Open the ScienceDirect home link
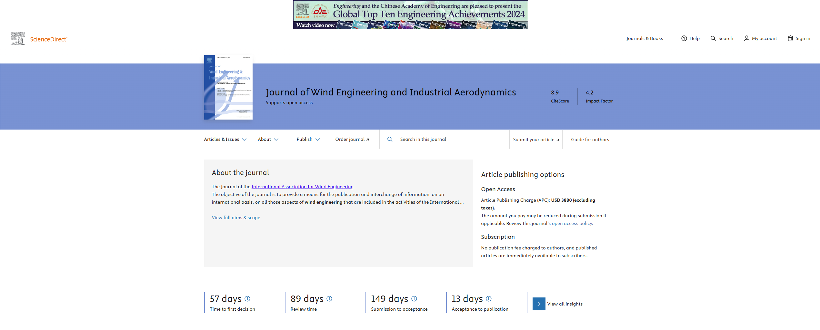This screenshot has height=330, width=820. point(48,39)
